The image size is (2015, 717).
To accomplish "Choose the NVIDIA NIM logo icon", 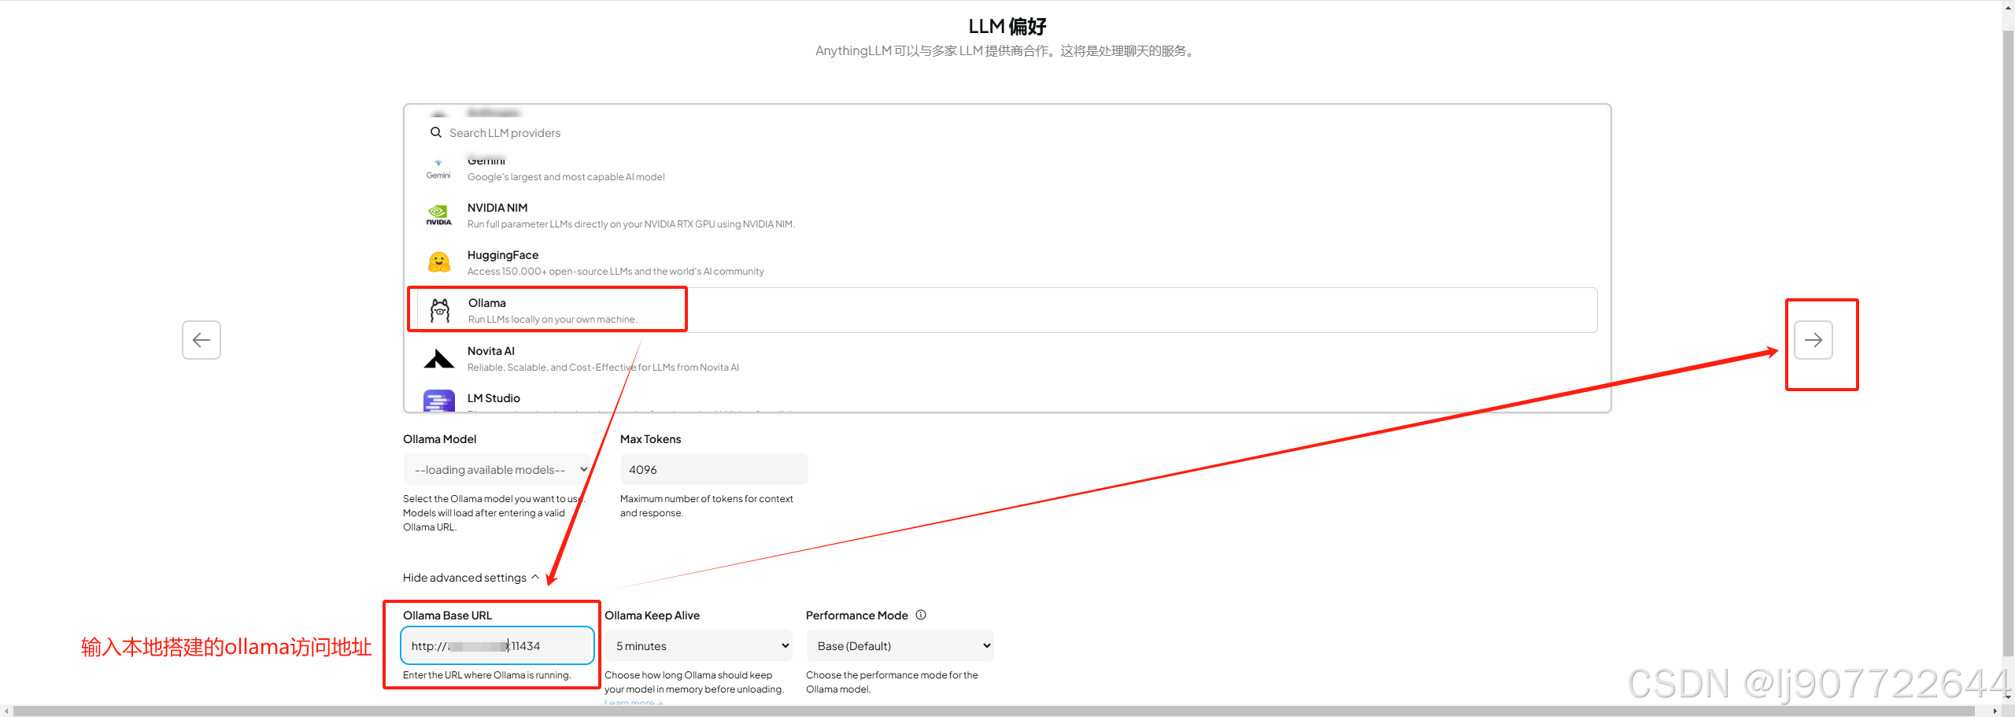I will pyautogui.click(x=438, y=215).
